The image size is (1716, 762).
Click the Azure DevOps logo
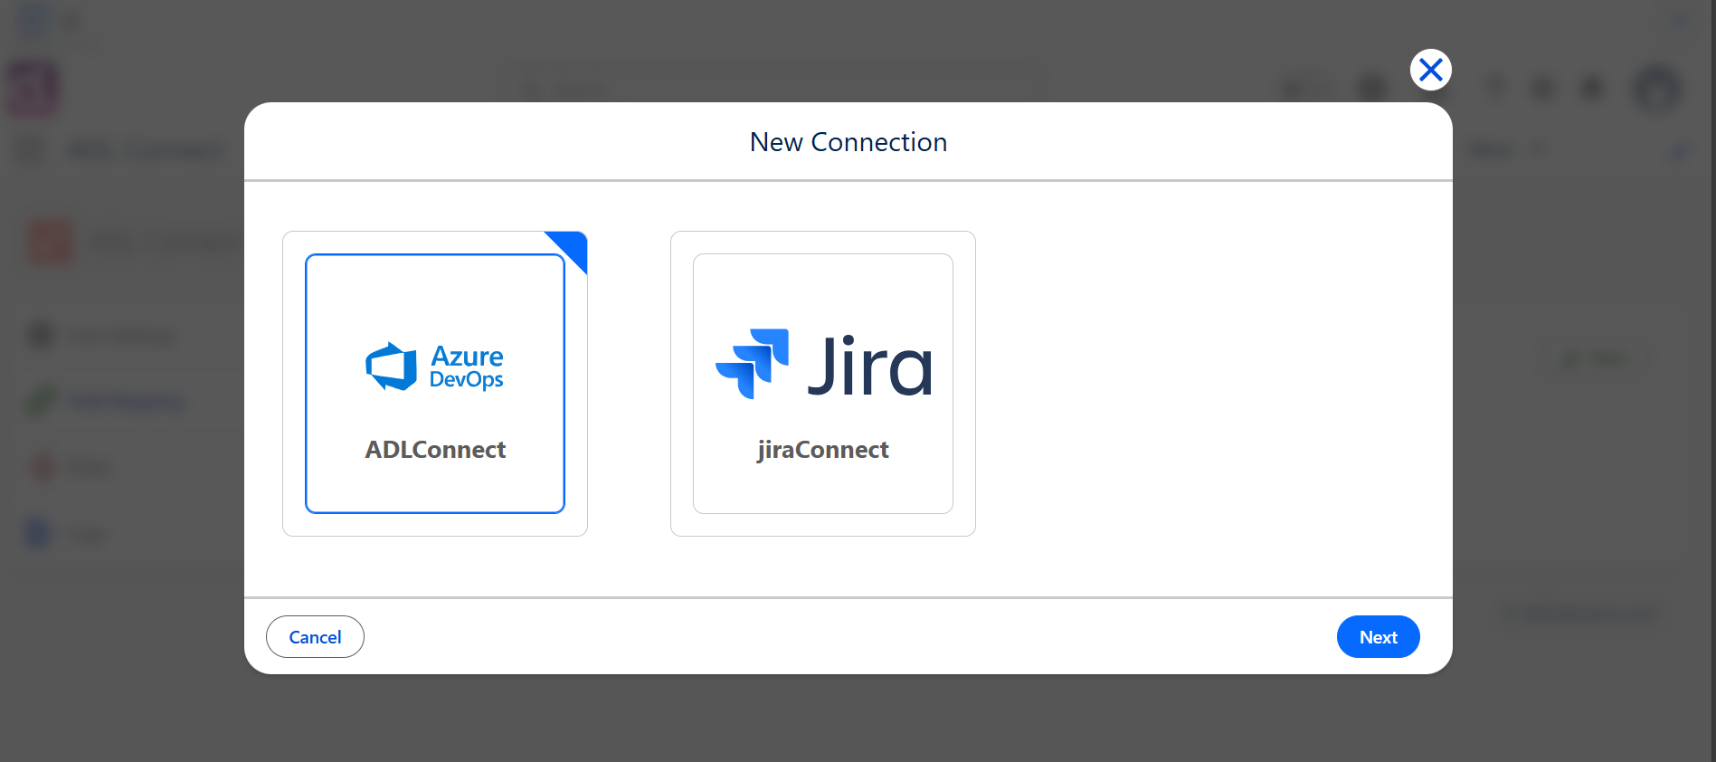(434, 367)
